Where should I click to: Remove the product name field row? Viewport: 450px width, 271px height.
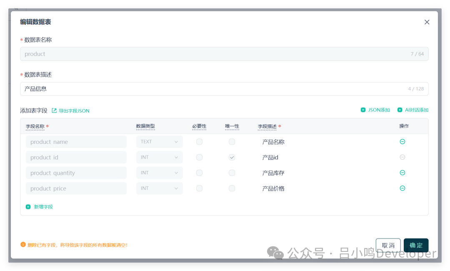coord(402,141)
